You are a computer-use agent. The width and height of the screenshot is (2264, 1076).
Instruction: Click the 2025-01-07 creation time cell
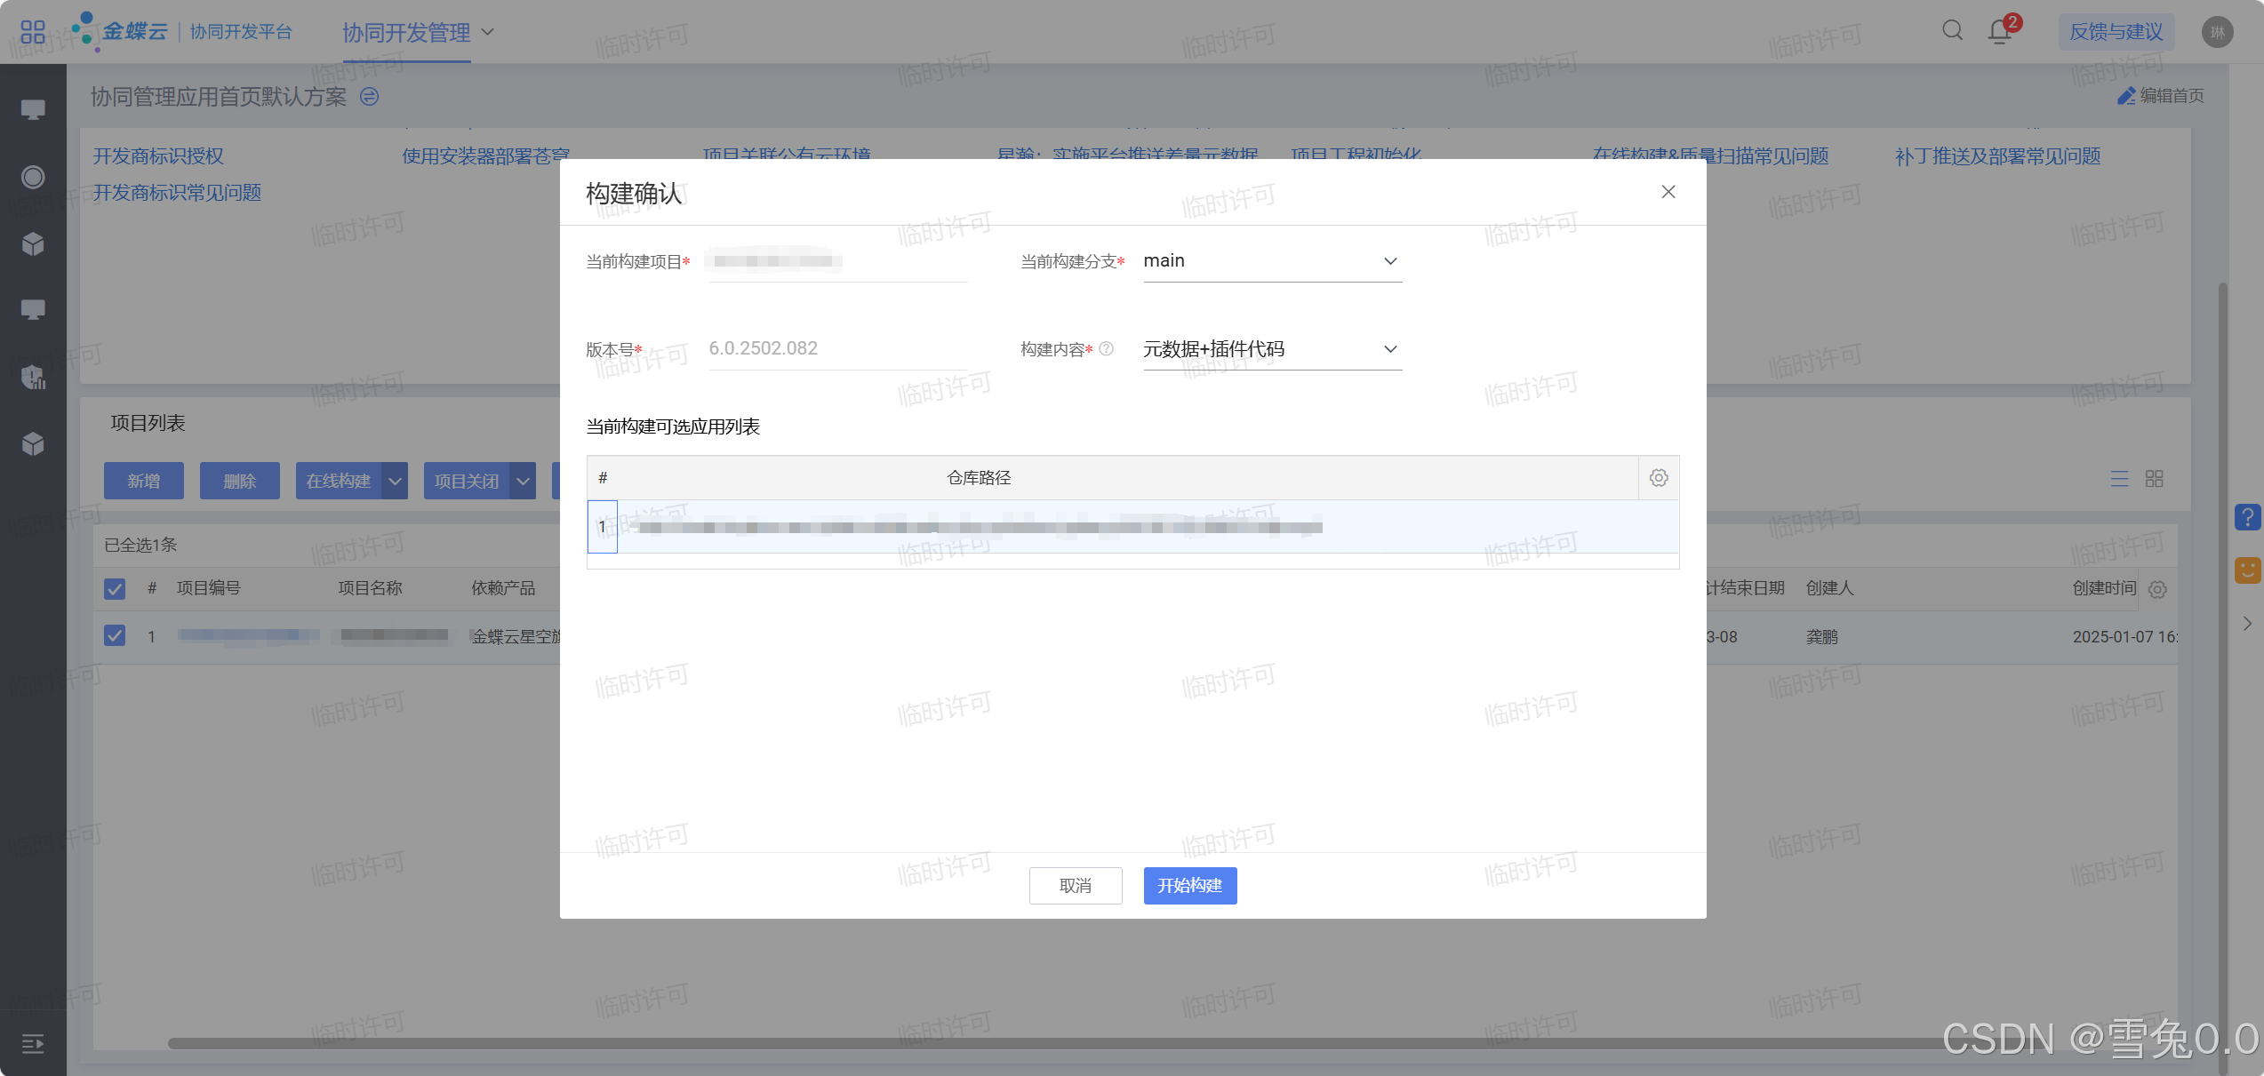(x=2125, y=636)
